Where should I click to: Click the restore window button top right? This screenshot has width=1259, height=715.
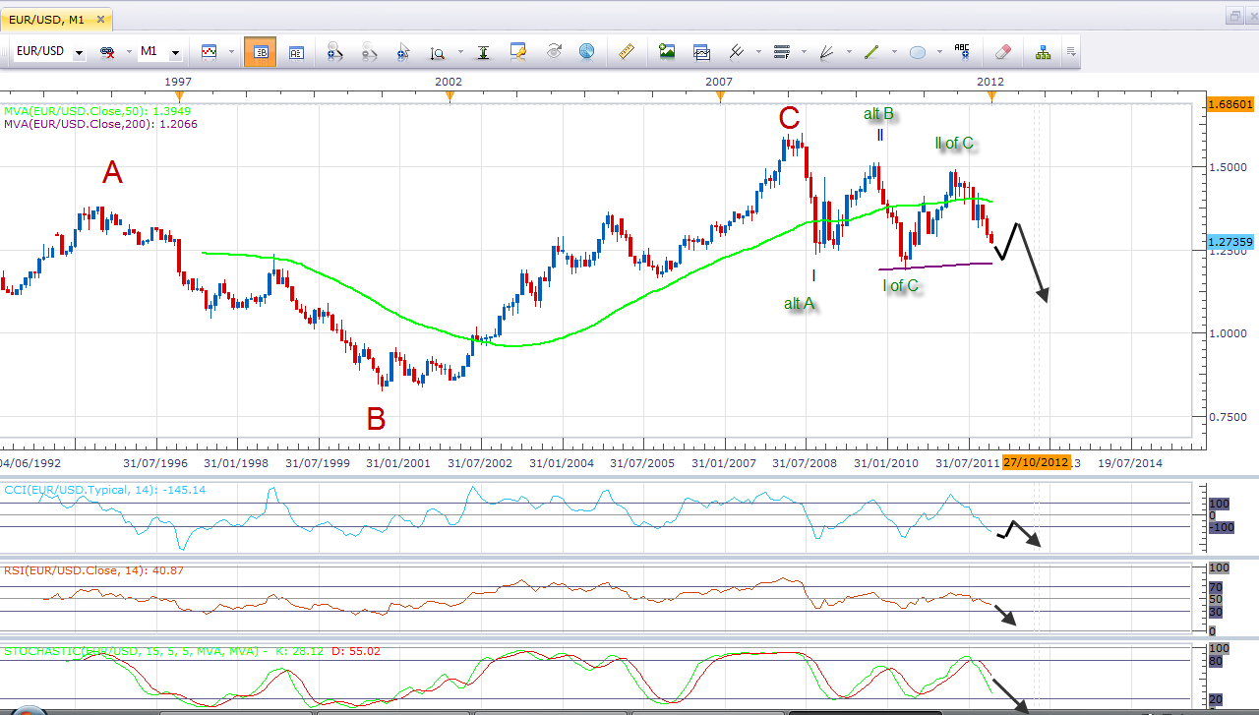[1233, 16]
